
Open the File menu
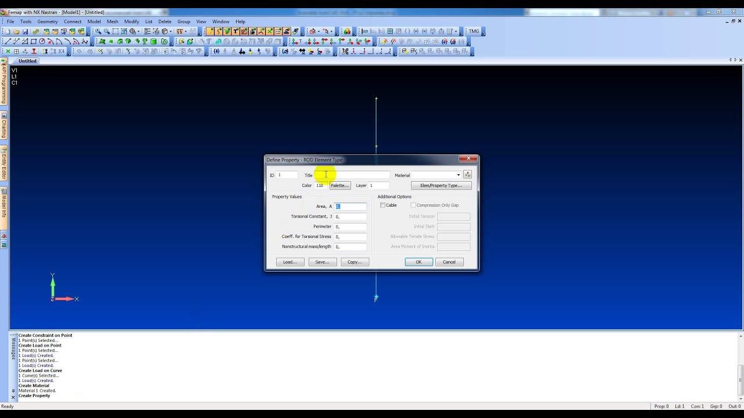tap(10, 21)
